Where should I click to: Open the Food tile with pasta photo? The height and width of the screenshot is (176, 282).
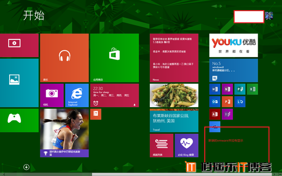click(174, 95)
